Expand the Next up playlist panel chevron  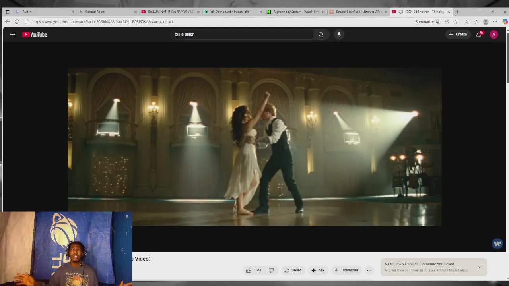(x=480, y=267)
